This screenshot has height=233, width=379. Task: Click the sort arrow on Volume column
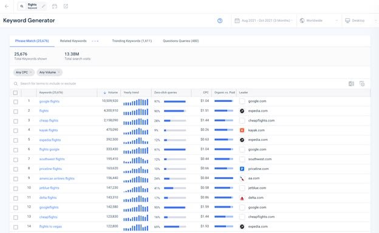click(x=104, y=92)
